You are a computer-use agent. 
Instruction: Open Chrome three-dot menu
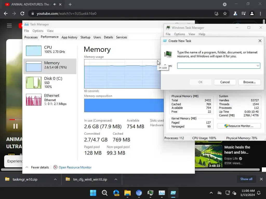tap(260, 13)
